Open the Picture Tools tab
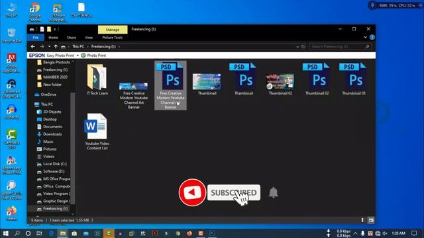The height and width of the screenshot is (238, 424). point(112,38)
